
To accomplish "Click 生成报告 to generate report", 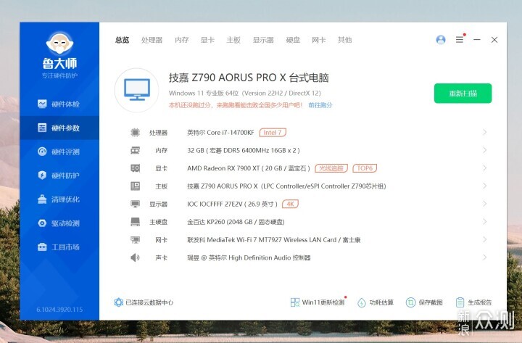I will pyautogui.click(x=473, y=302).
